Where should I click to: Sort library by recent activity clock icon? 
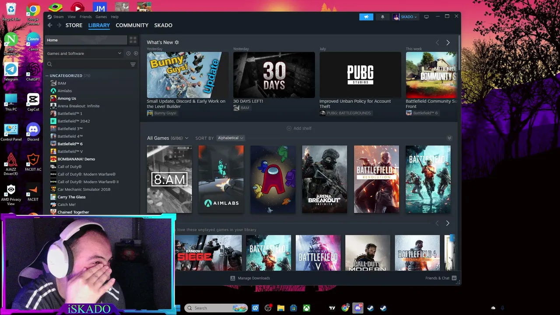coord(128,53)
